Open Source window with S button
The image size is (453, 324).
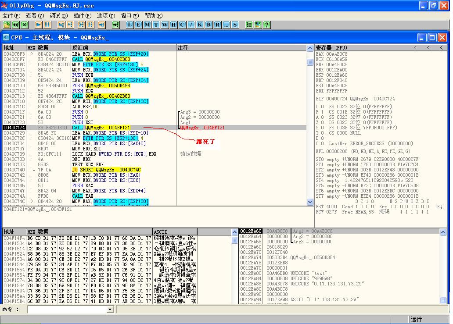[x=235, y=25]
